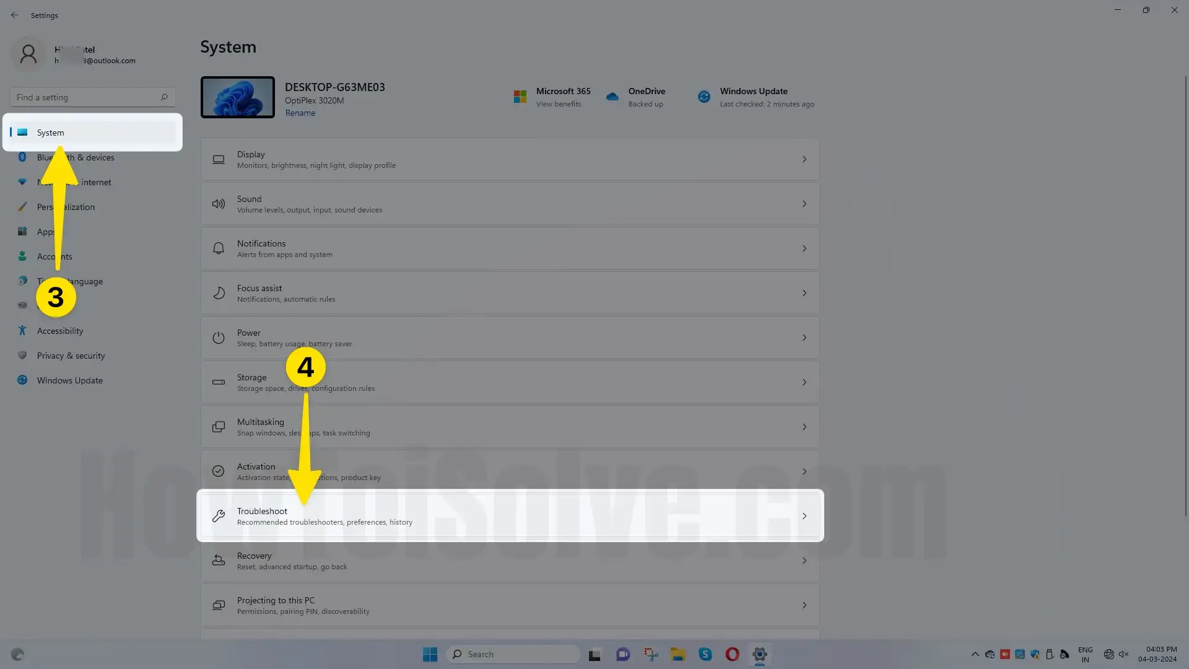Open Network & internet in the sidebar
Image resolution: width=1189 pixels, height=669 pixels.
click(93, 182)
